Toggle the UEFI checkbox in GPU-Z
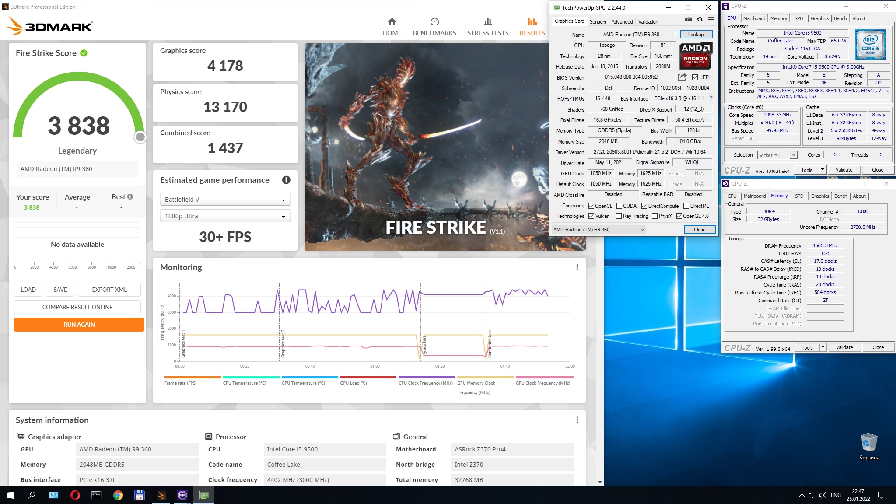The height and width of the screenshot is (504, 896). [x=695, y=77]
